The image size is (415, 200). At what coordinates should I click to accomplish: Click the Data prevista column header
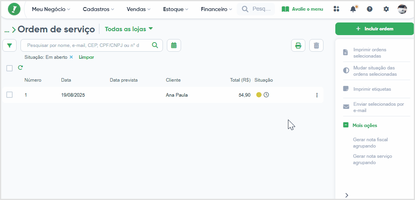pos(123,80)
